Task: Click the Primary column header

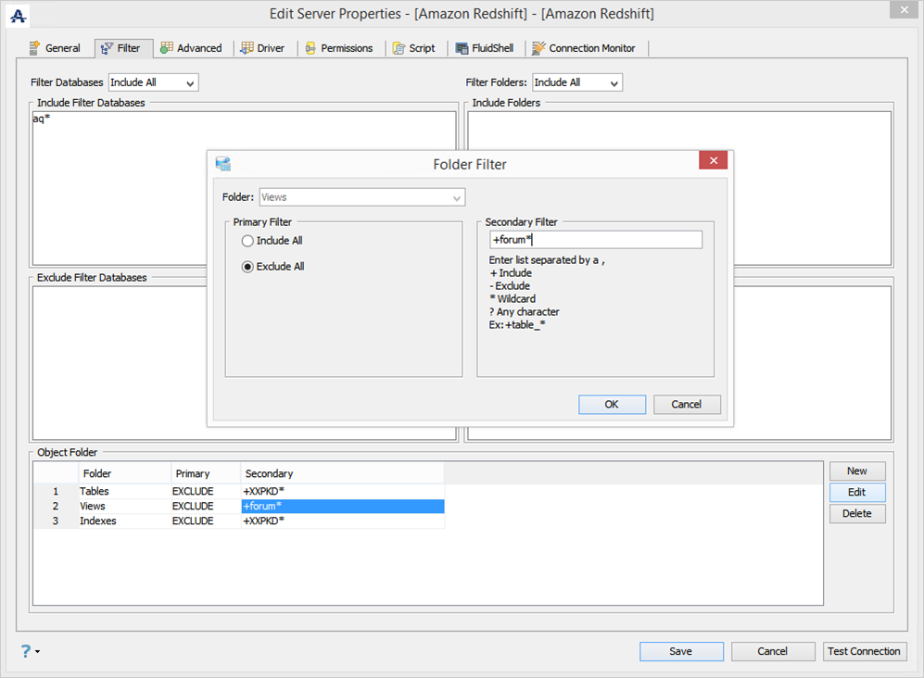Action: coord(206,473)
